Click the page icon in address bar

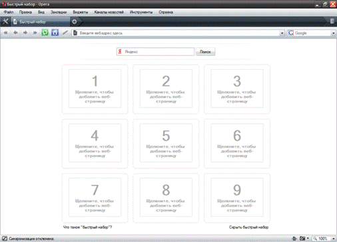tap(75, 33)
